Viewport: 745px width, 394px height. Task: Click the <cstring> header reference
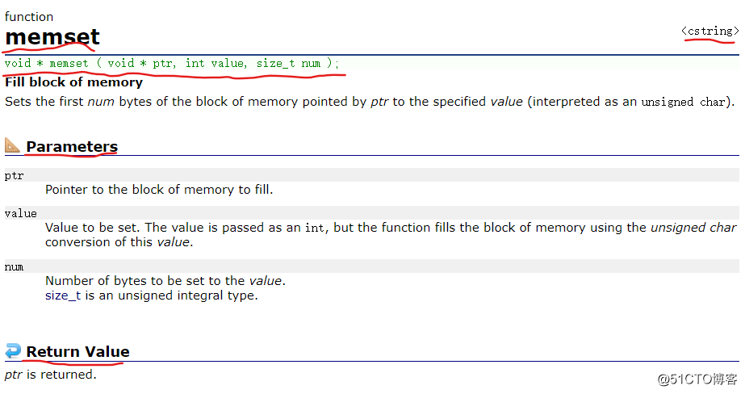[709, 31]
